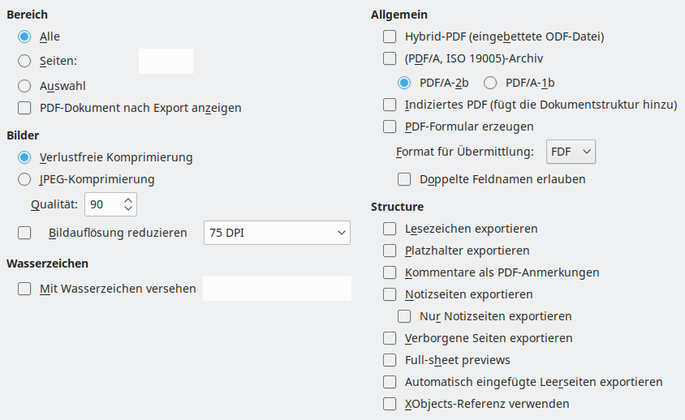
Task: Enable (PDF/A, ISO 19005)-Archiv checkbox
Action: pos(390,58)
